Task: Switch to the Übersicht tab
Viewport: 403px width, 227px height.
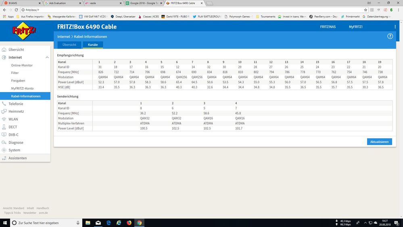Action: (69, 45)
